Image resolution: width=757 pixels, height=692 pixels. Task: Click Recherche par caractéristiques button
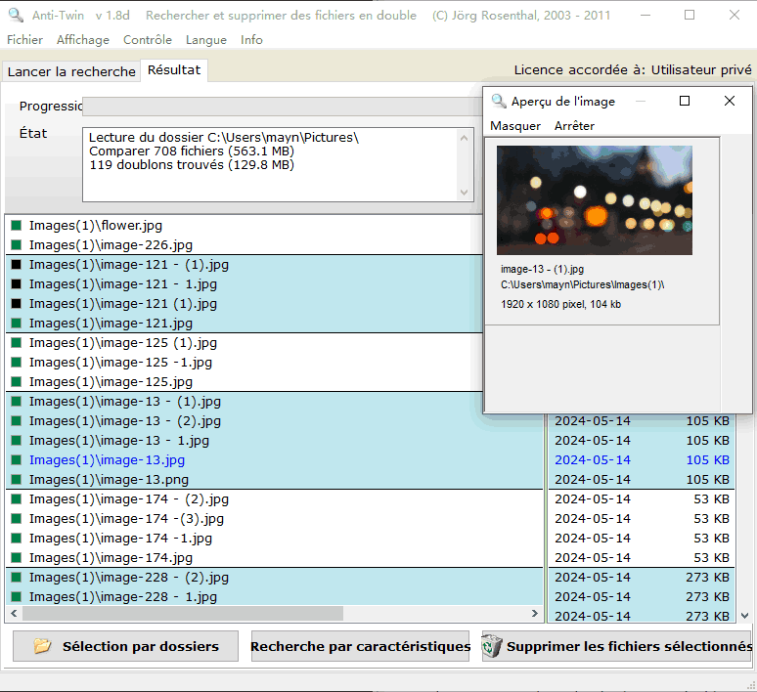click(x=360, y=646)
